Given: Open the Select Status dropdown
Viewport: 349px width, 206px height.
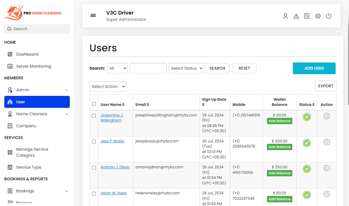Looking at the screenshot, I should pyautogui.click(x=186, y=68).
